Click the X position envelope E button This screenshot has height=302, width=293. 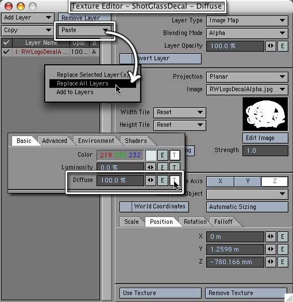pos(283,237)
